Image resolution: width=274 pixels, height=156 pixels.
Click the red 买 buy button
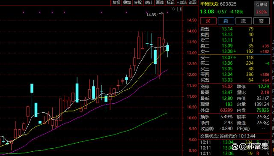tap(208, 21)
